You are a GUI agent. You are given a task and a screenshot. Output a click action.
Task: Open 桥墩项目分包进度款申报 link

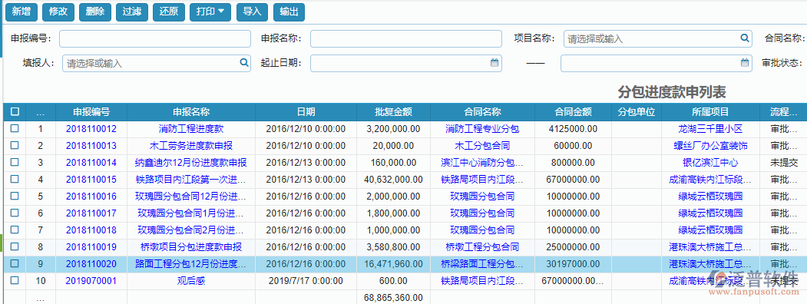[x=191, y=247]
